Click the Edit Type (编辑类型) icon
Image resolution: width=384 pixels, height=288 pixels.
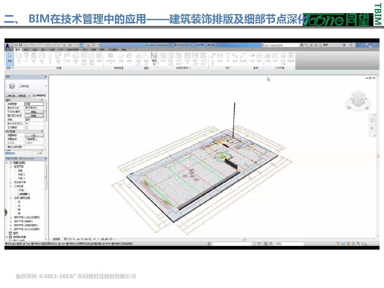point(39,96)
